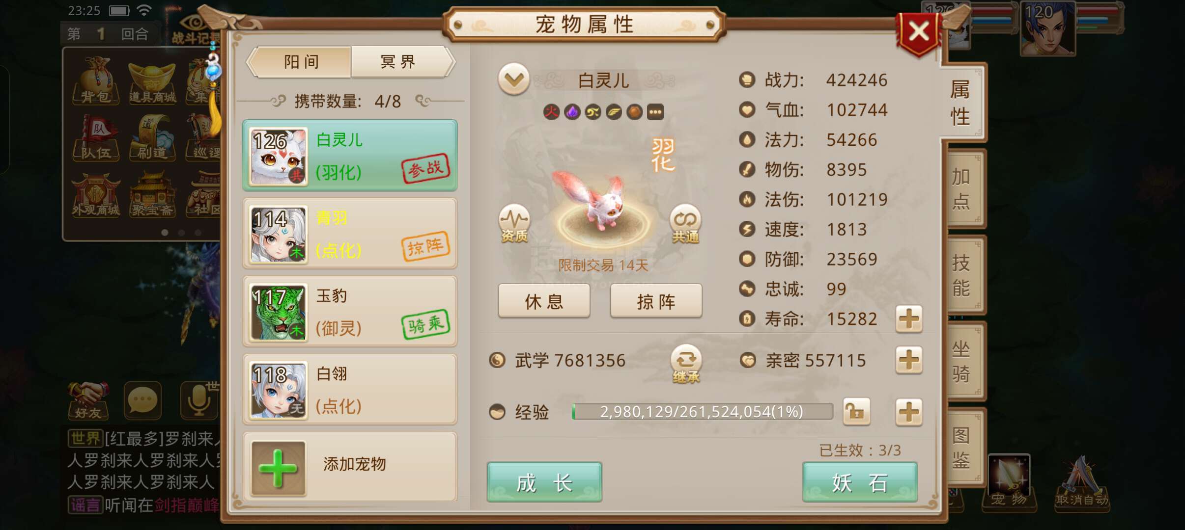Select the 玉豹 pet entry
The width and height of the screenshot is (1185, 530).
pos(350,312)
